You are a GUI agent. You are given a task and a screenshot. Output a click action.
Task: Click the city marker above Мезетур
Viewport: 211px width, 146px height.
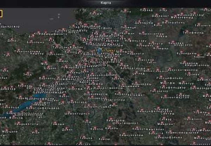point(184,81)
